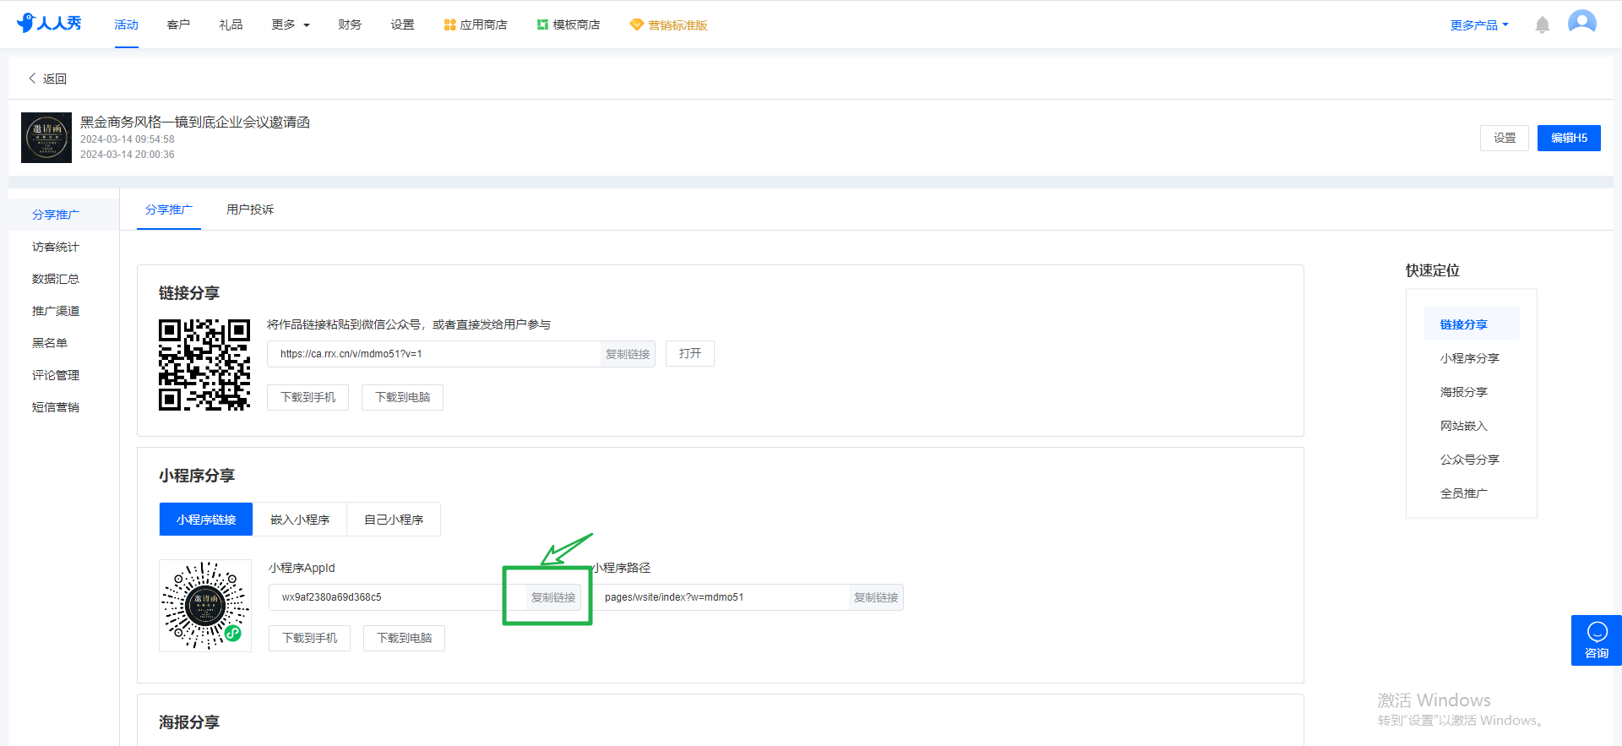Click 下载到电脑 under 链接分享
Screen dimensions: 1622x746
pyautogui.click(x=403, y=397)
